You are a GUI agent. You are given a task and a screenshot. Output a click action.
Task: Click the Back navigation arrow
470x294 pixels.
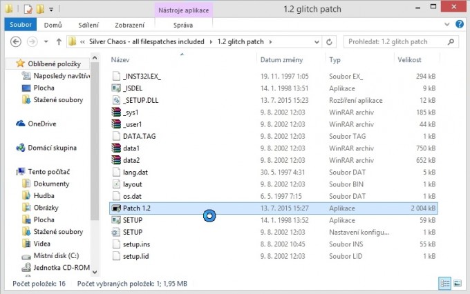(x=16, y=41)
